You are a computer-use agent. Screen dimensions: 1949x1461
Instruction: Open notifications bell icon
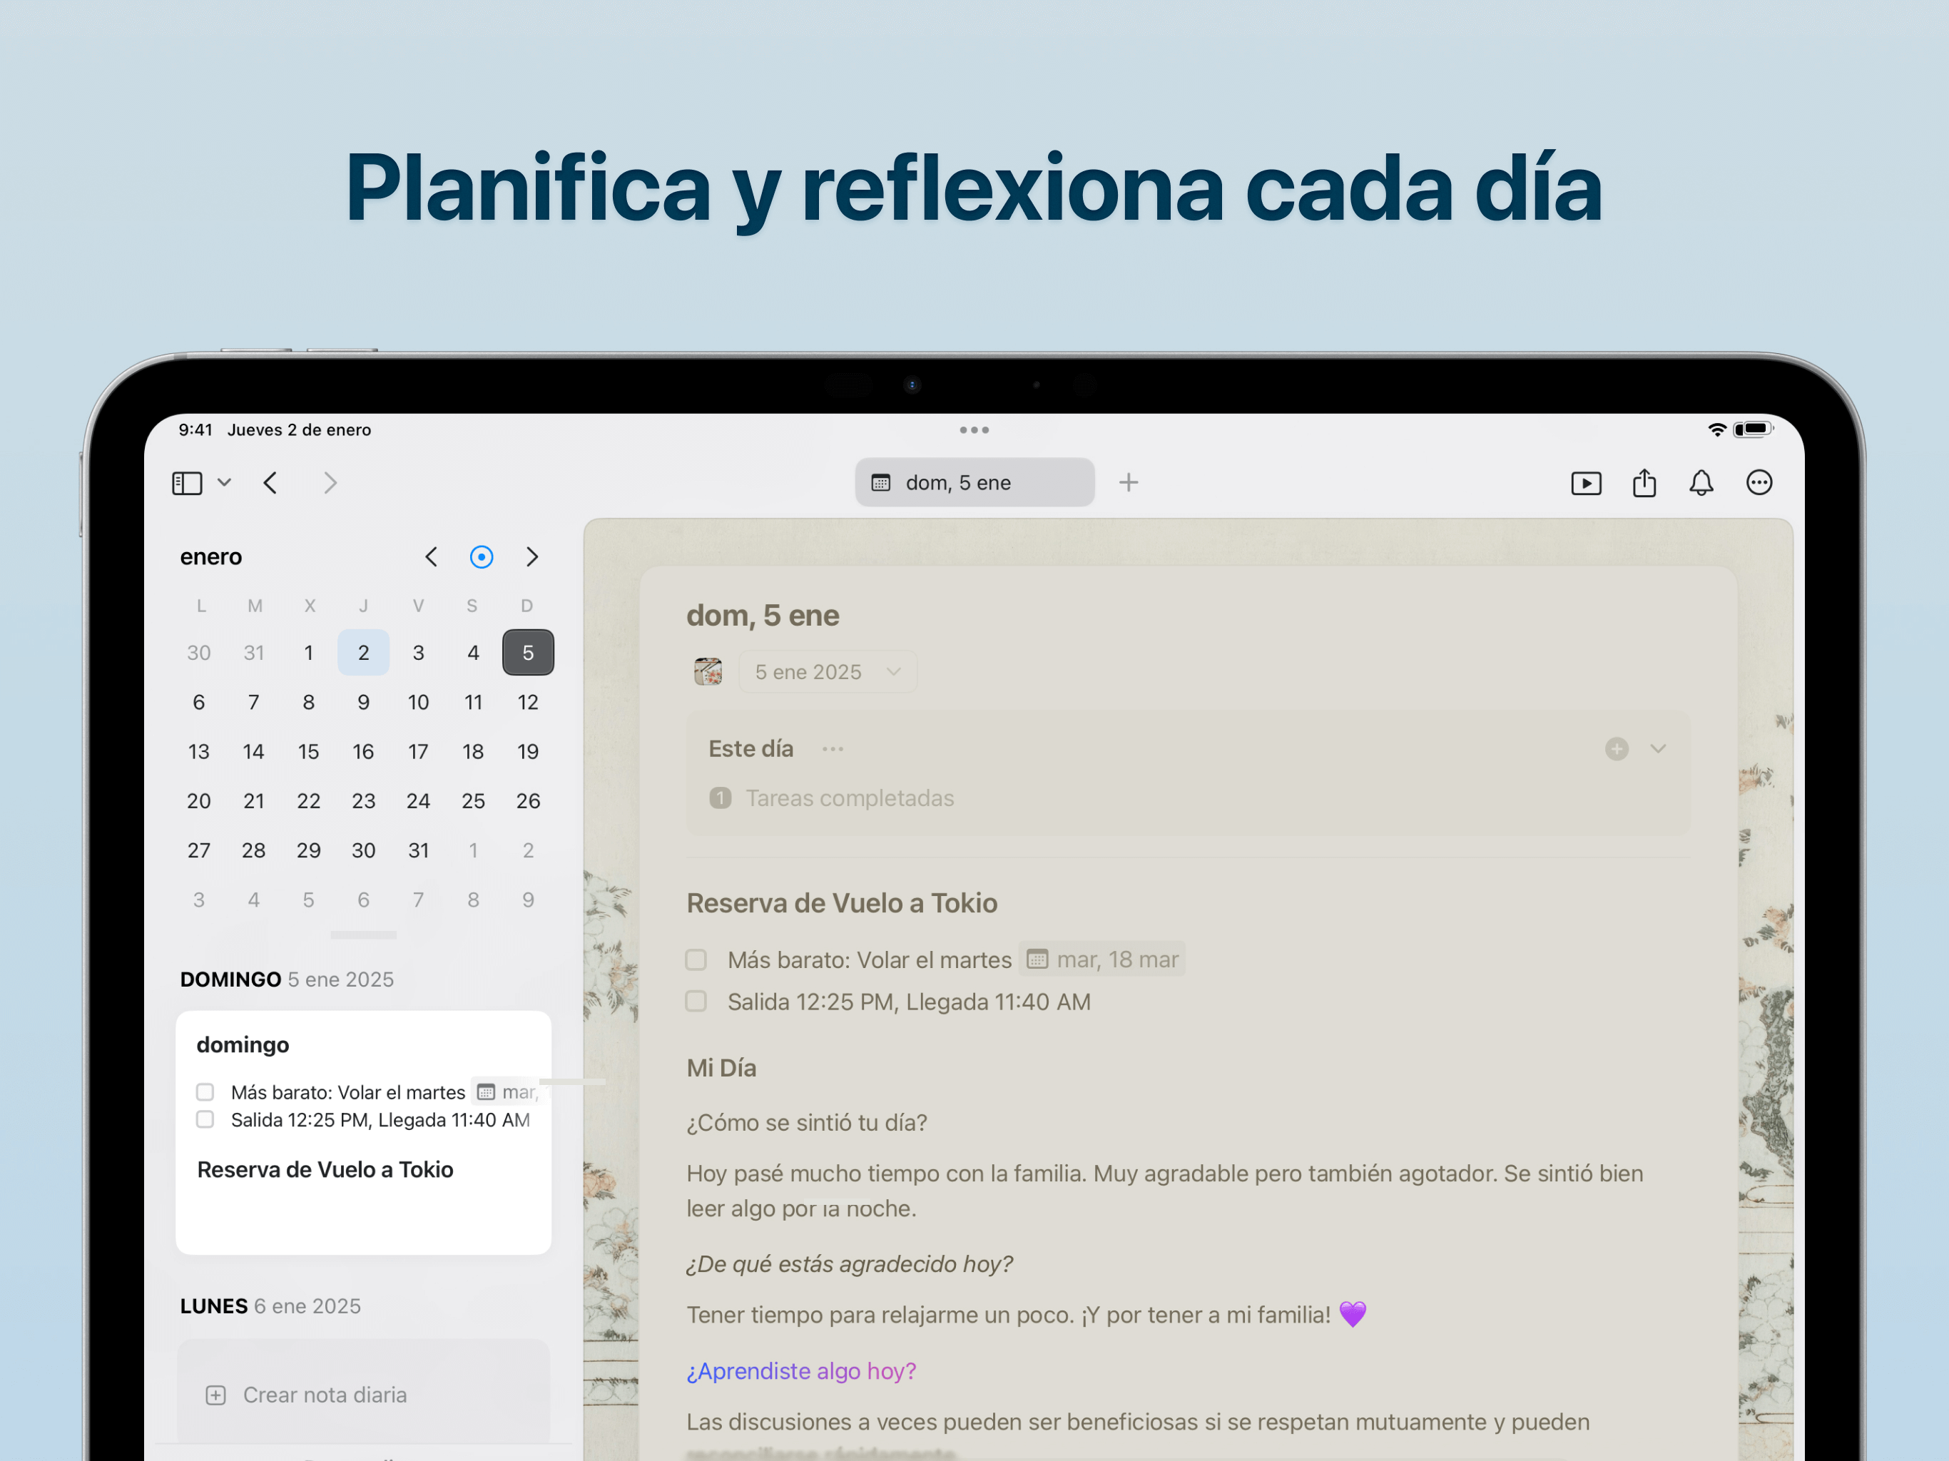1701,483
